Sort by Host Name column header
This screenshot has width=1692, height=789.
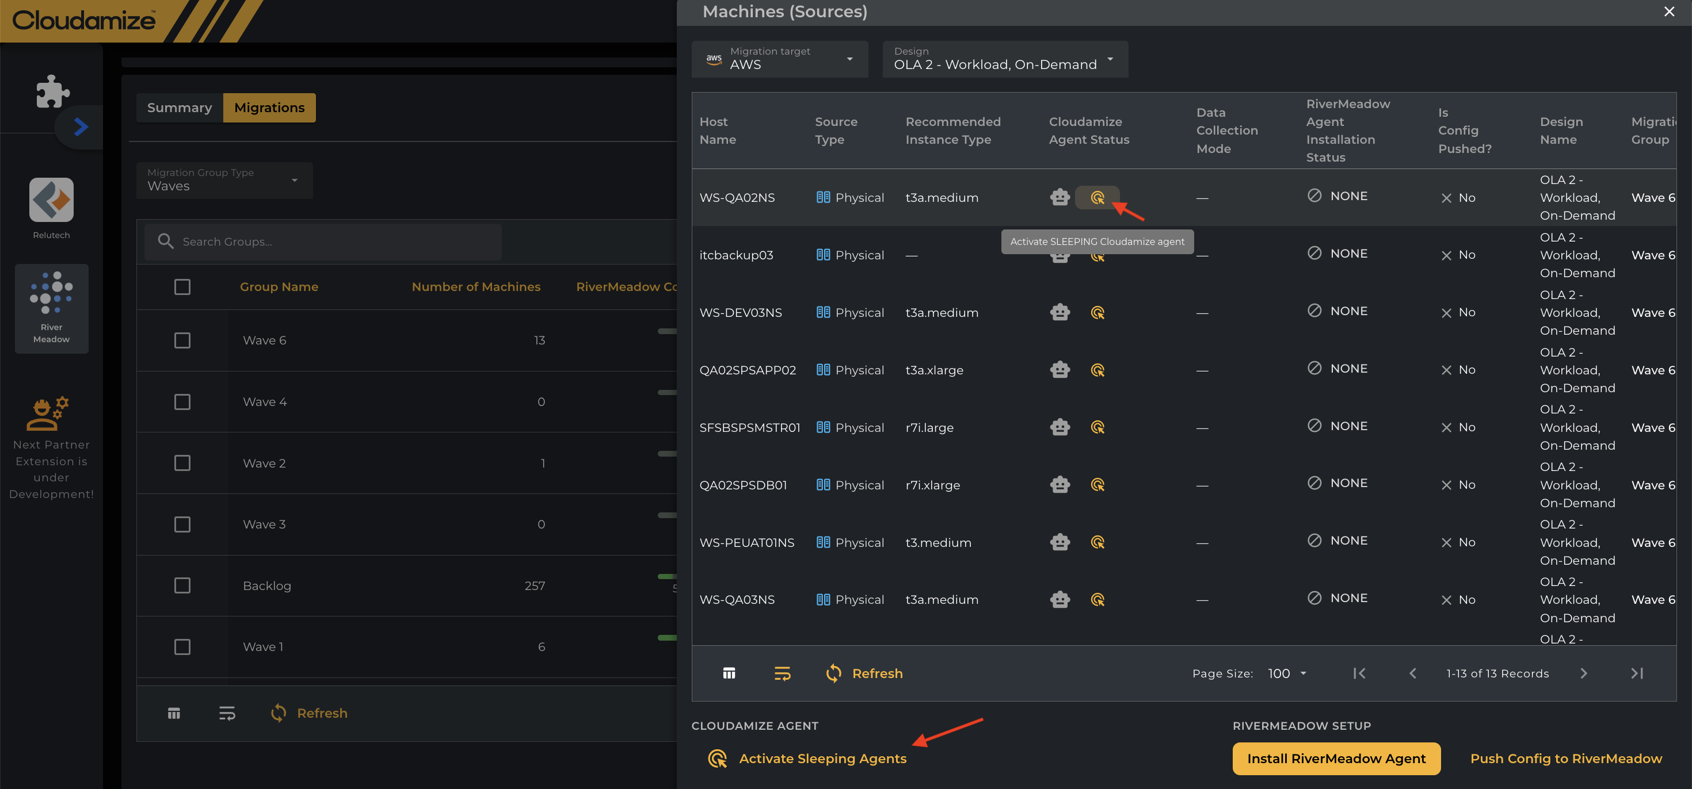tap(717, 131)
